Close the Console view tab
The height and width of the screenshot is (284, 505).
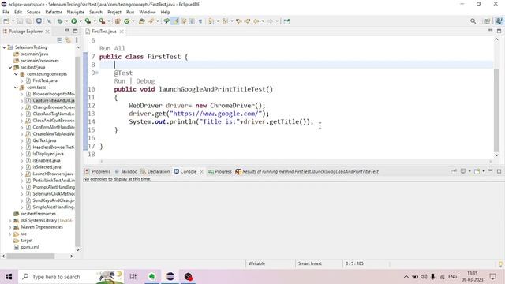[202, 172]
